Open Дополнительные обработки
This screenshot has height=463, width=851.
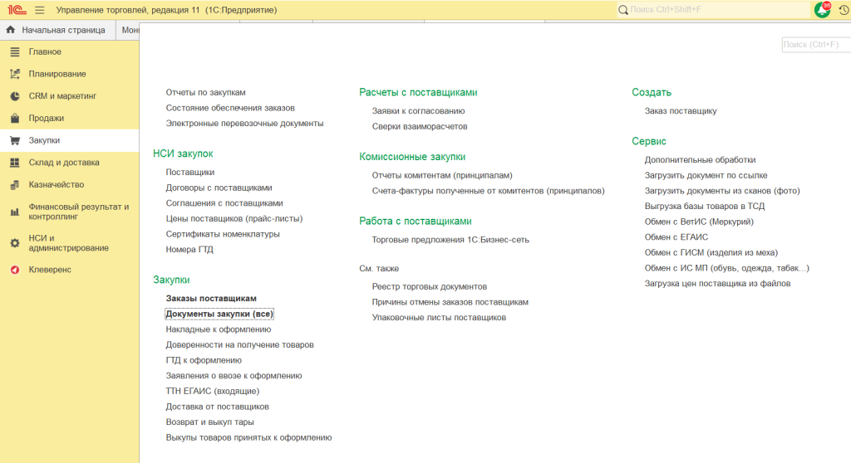[700, 160]
